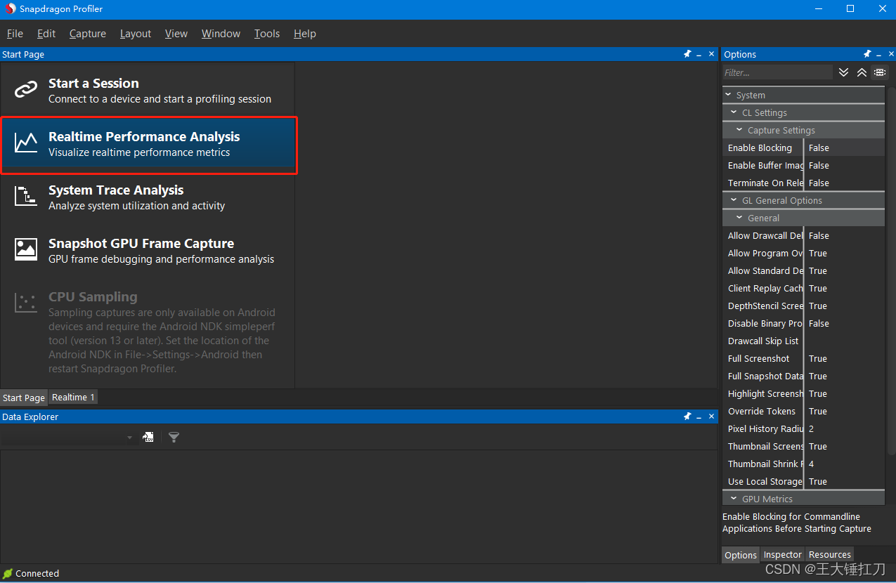Click the System Trace Analysis icon

point(26,196)
